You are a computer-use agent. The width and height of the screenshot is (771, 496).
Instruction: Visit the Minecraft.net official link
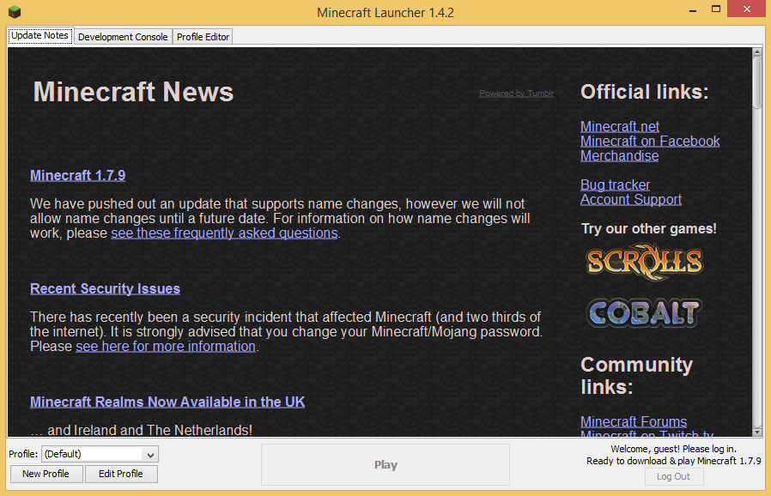(619, 126)
